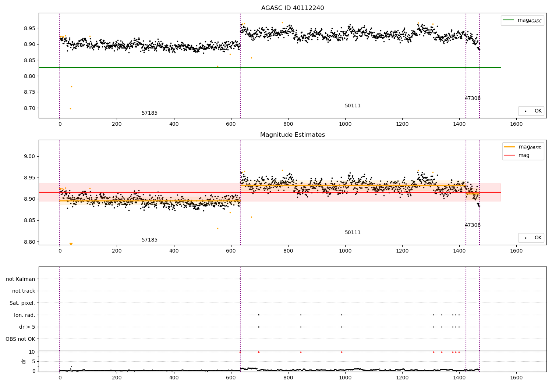
Task: Click the 8.75 y-tick in top plot
Action: click(x=29, y=92)
